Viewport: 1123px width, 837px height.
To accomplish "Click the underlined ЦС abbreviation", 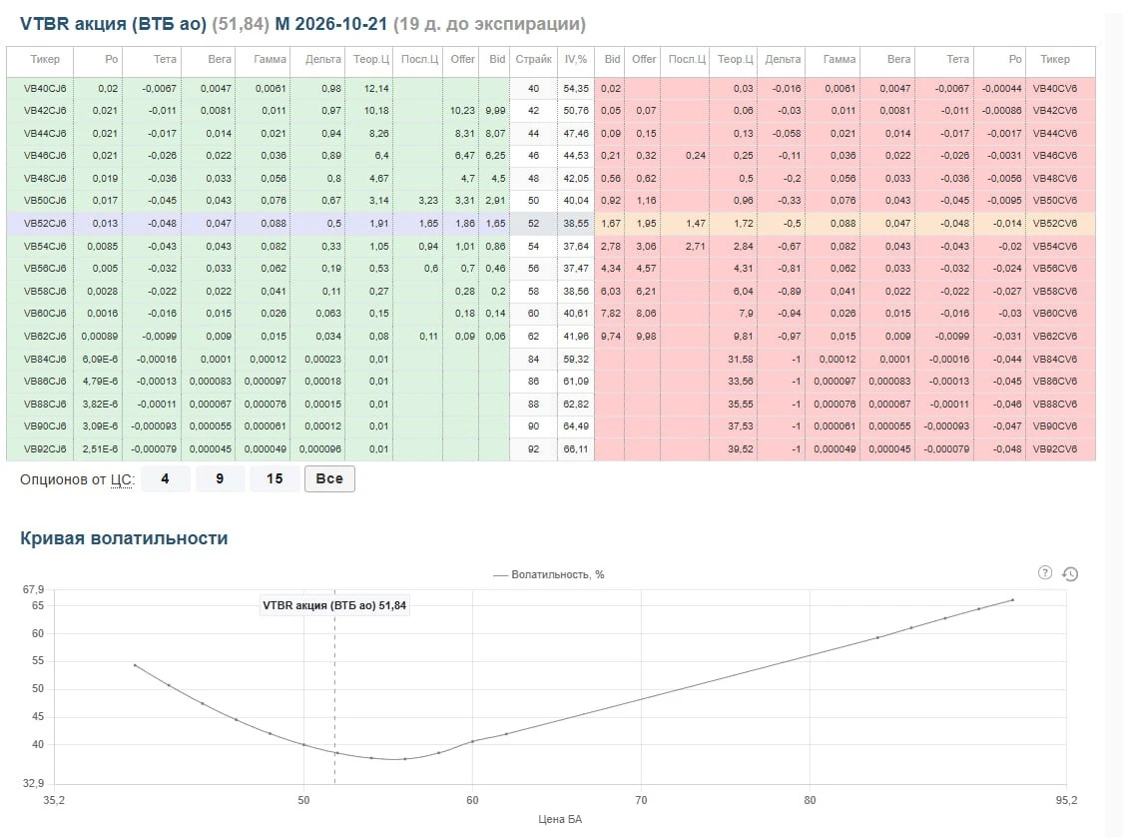I will pos(122,479).
